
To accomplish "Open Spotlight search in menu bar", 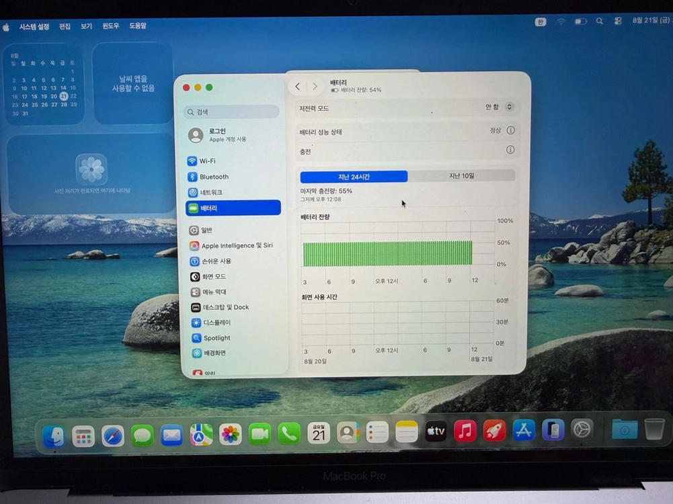I will click(600, 21).
